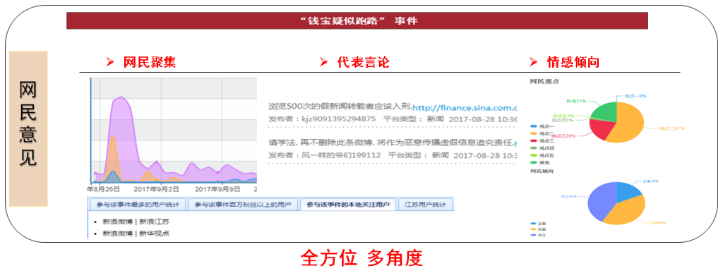The image size is (723, 271).
Task: Switch to 参与该事件百万粉丝以上的用户 tab
Action: tap(243, 204)
